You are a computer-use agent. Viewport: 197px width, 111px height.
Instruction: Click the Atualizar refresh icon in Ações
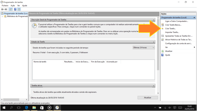click(x=162, y=51)
